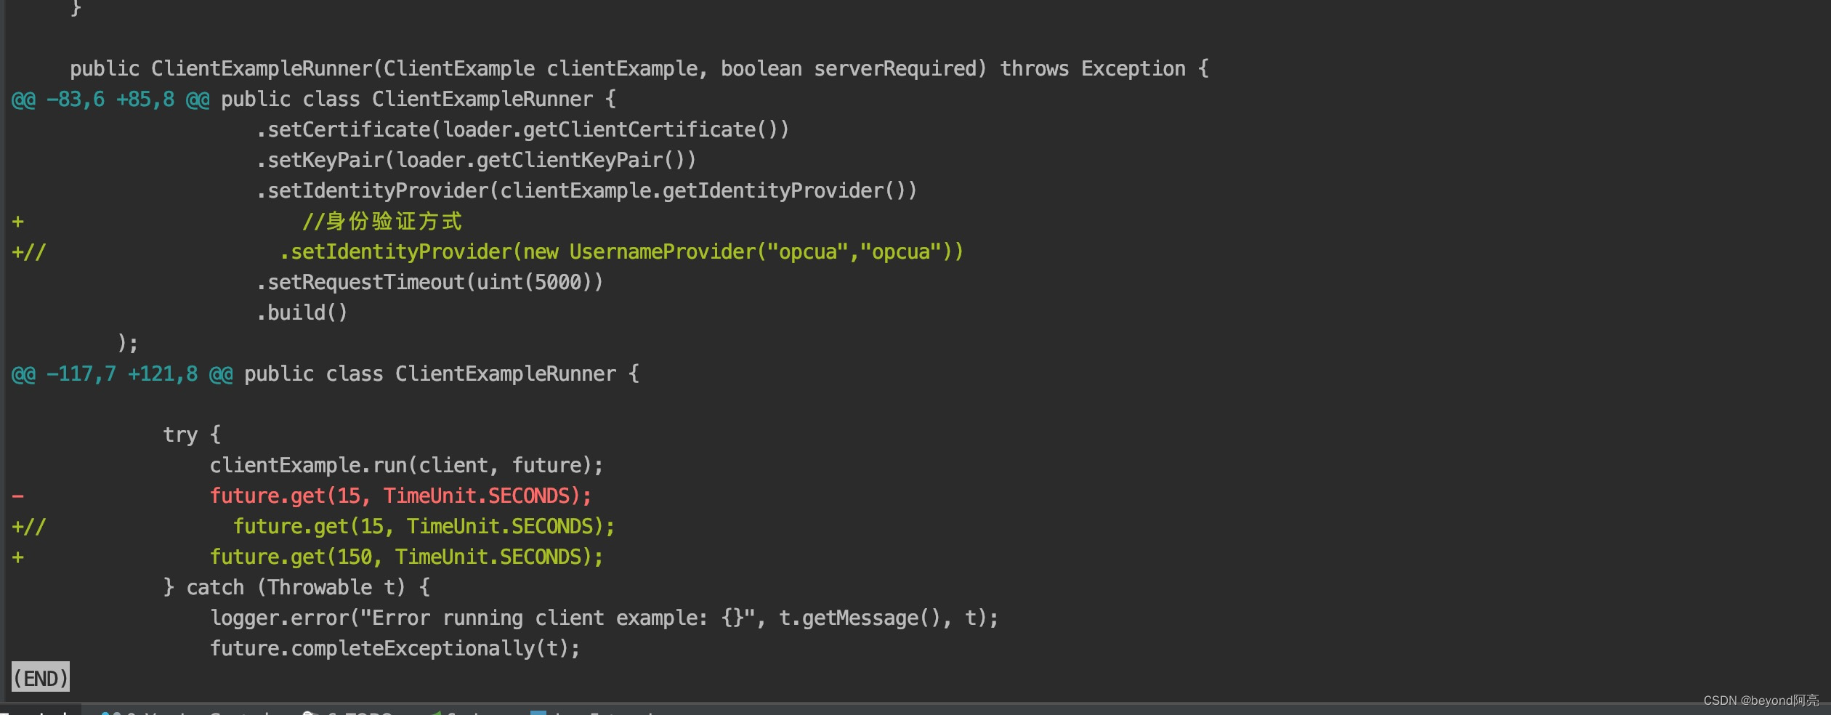This screenshot has width=1831, height=715.
Task: Click the '+//' marker beside the future.get(15 line
Action: coord(29,527)
